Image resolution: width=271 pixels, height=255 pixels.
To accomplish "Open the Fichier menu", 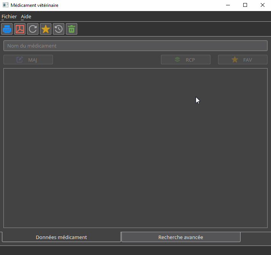I will tap(9, 17).
